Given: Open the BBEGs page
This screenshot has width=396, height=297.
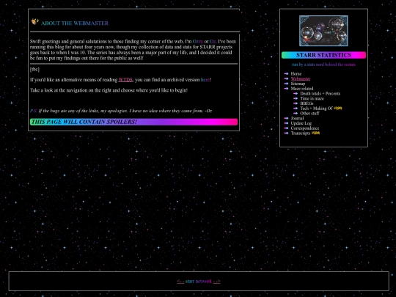Looking at the screenshot, I should click(x=307, y=103).
